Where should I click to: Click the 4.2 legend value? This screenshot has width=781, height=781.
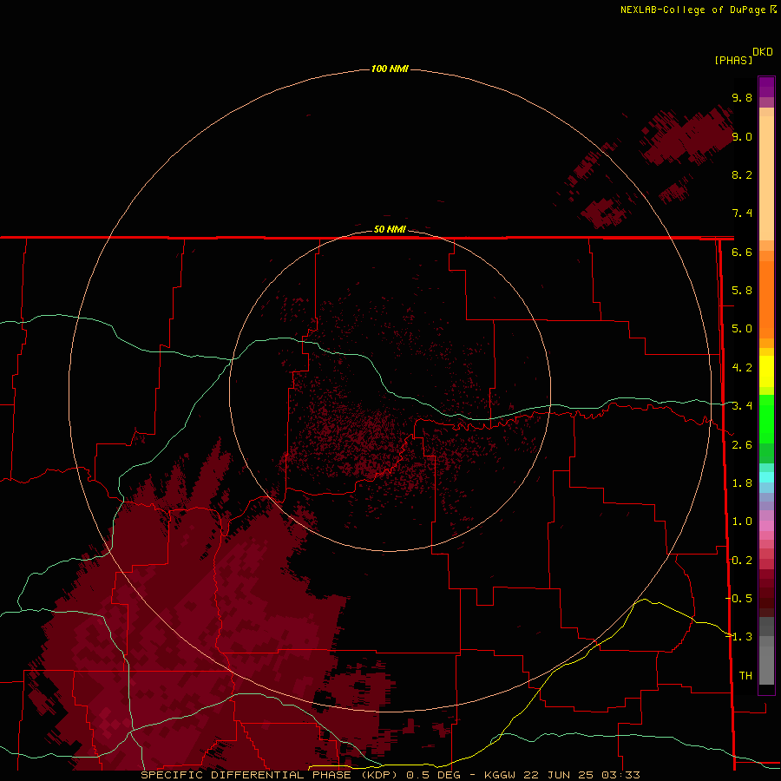click(x=742, y=368)
